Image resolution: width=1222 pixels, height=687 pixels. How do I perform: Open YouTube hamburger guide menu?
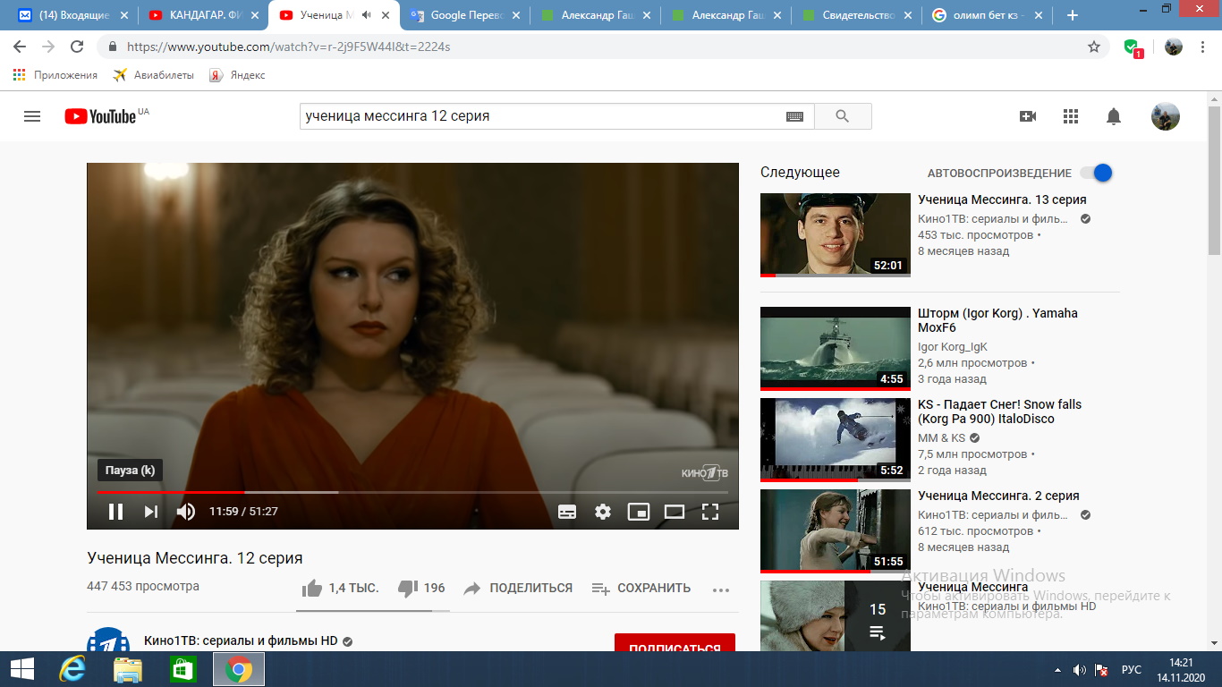point(32,116)
